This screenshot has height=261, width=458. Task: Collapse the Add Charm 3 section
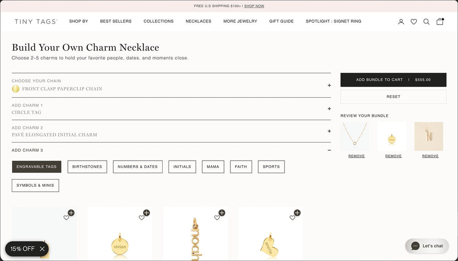[x=329, y=150]
